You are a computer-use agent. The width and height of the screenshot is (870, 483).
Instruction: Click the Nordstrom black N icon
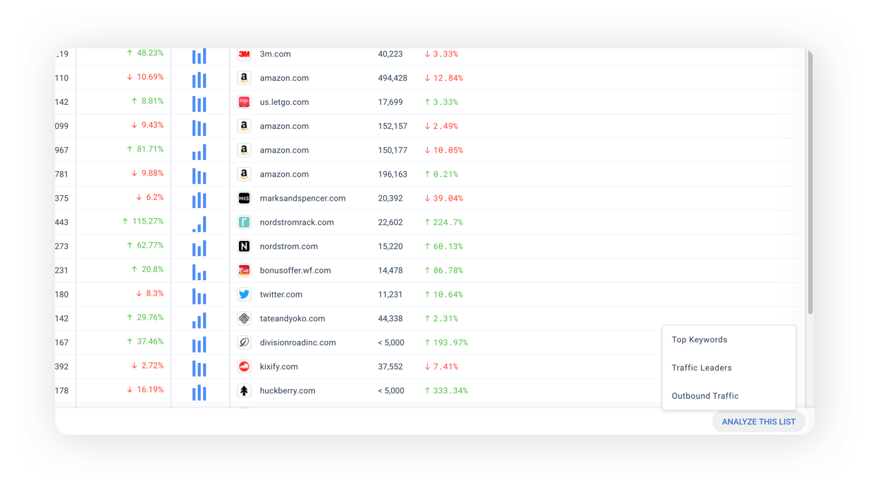tap(244, 246)
